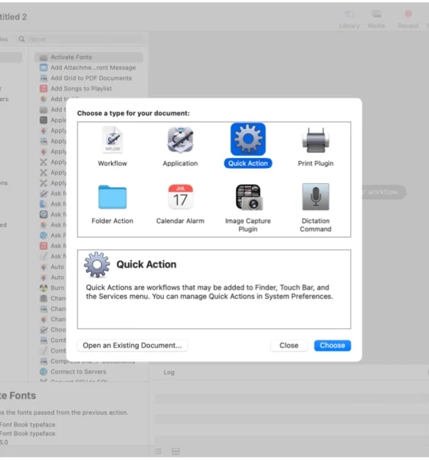Choose the Application document type icon

180,140
